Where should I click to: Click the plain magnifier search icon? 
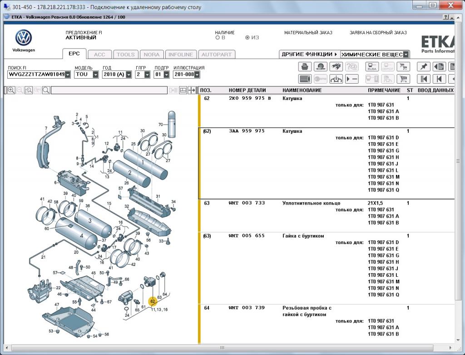pyautogui.click(x=46, y=90)
